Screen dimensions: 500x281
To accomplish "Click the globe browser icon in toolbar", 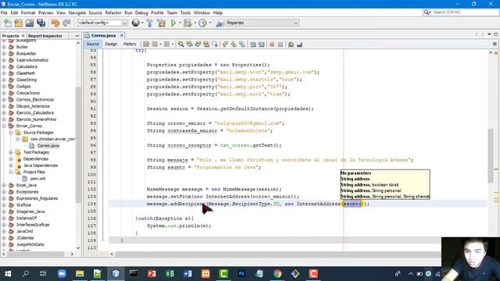I will pyautogui.click(x=135, y=23).
